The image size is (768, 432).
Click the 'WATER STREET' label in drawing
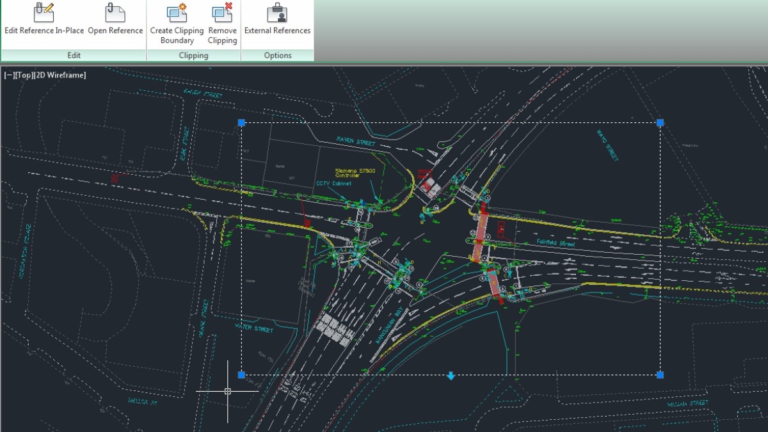pyautogui.click(x=254, y=329)
